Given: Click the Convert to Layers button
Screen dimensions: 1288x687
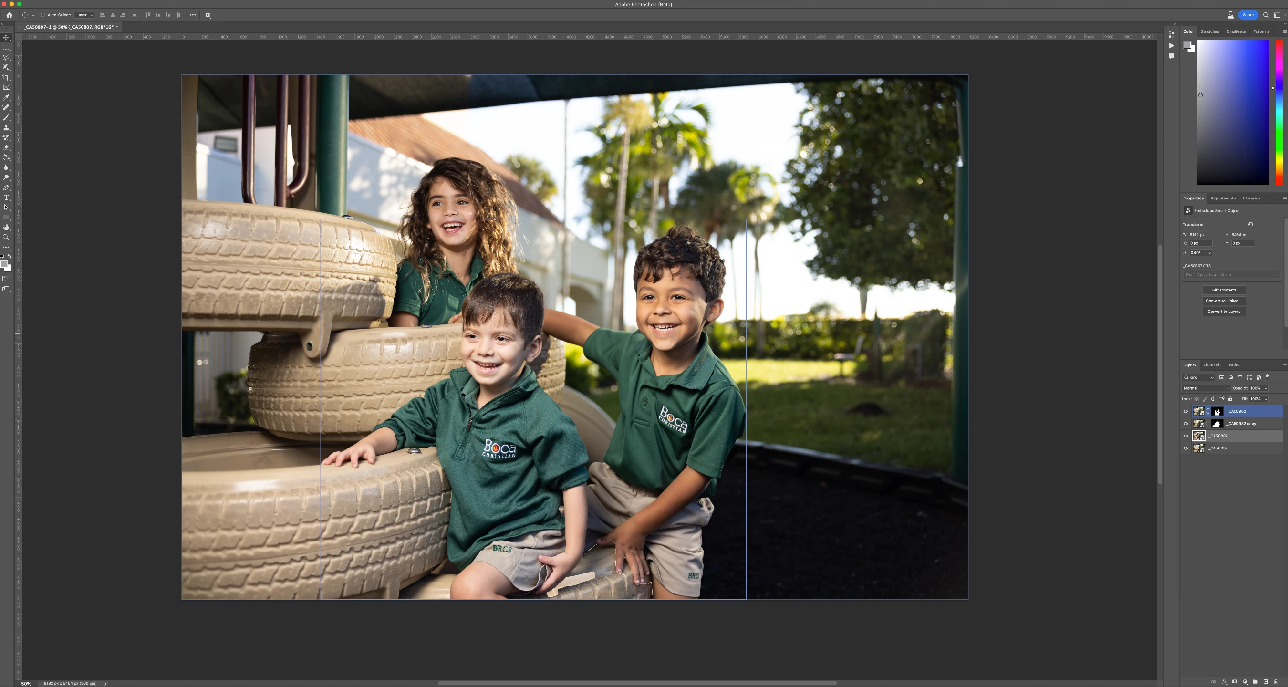Looking at the screenshot, I should (x=1224, y=312).
